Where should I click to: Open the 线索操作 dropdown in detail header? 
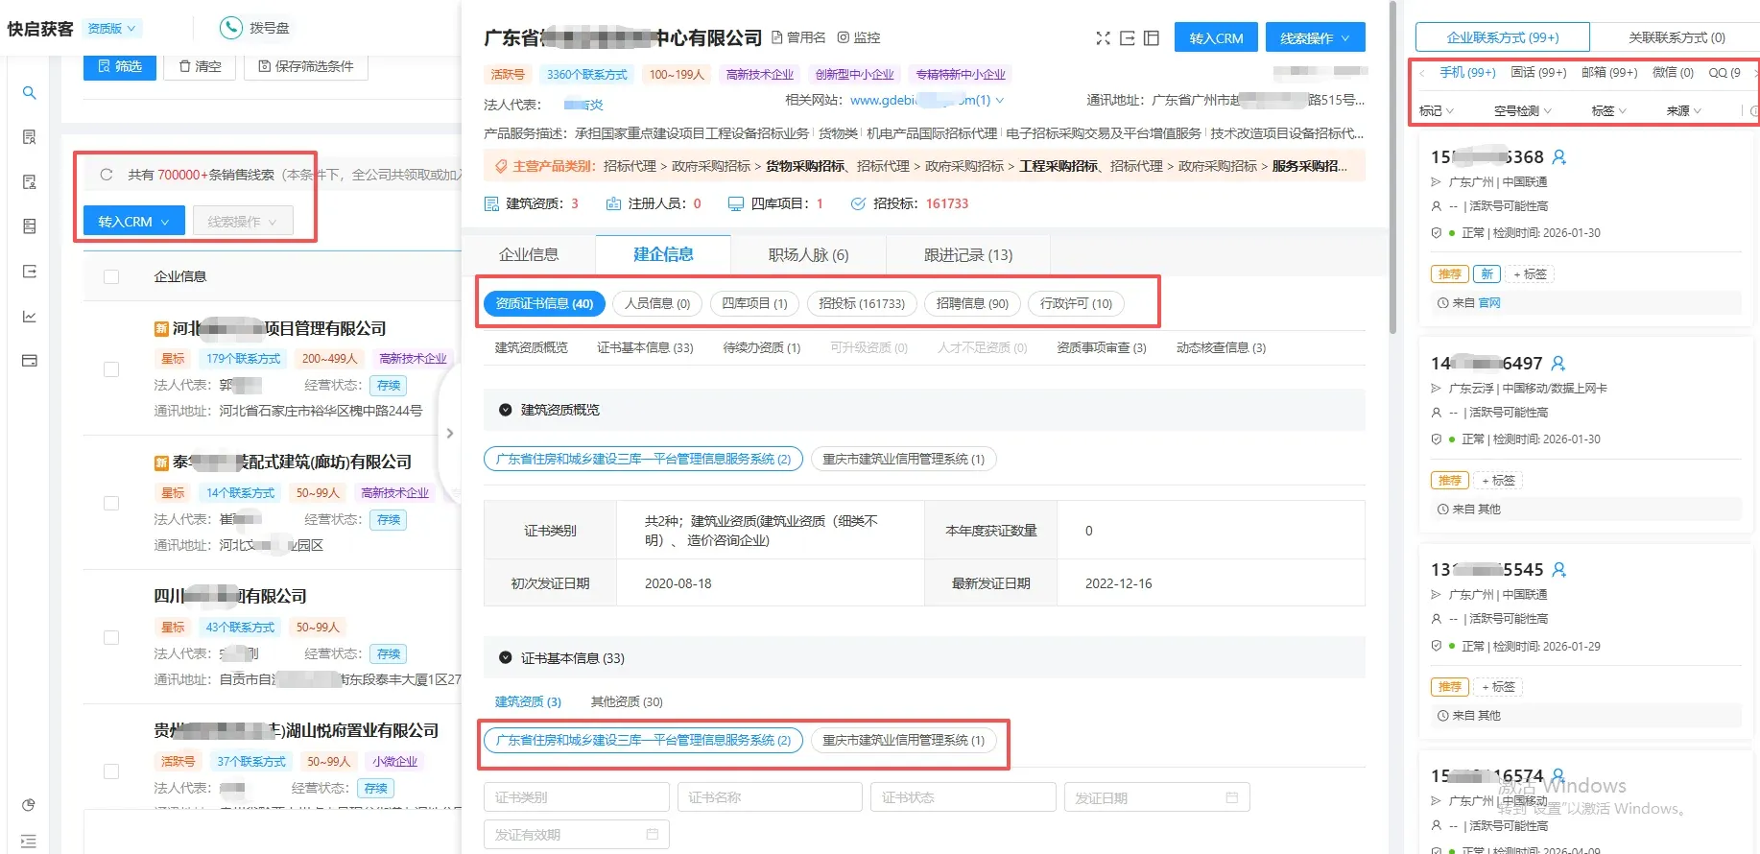coord(1315,38)
